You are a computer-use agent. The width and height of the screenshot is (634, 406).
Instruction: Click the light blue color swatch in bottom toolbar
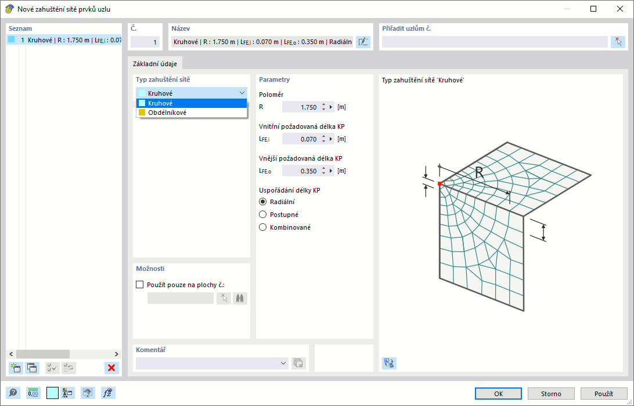(x=53, y=393)
